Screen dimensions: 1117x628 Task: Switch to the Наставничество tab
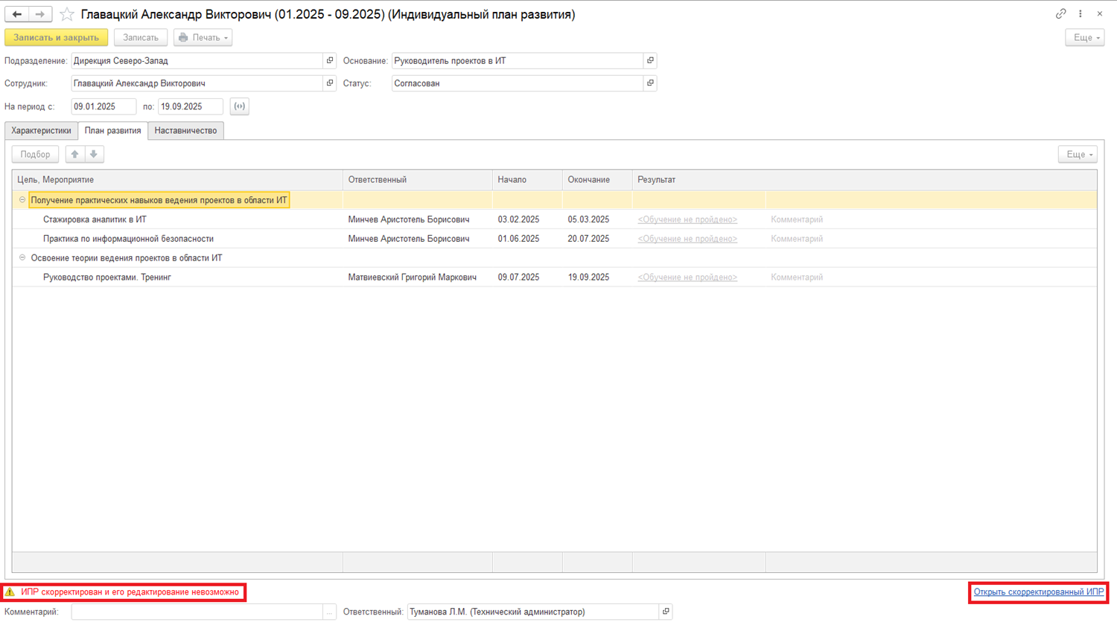(x=185, y=131)
